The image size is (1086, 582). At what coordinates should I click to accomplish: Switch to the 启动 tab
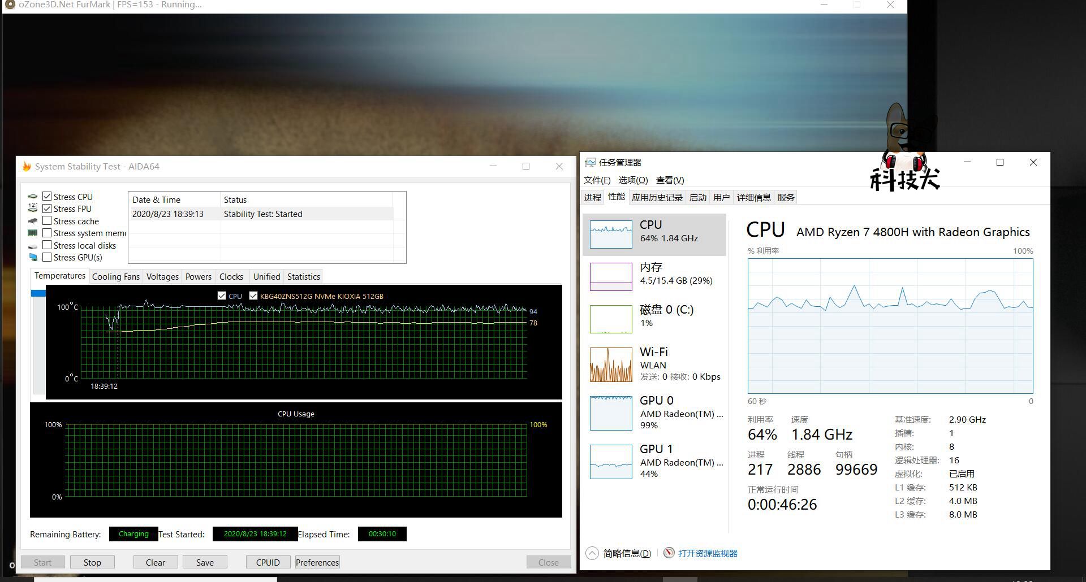pos(698,197)
